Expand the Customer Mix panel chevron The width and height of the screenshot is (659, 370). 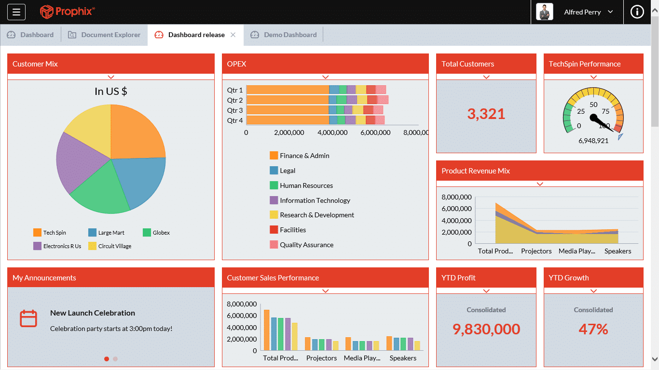(111, 77)
